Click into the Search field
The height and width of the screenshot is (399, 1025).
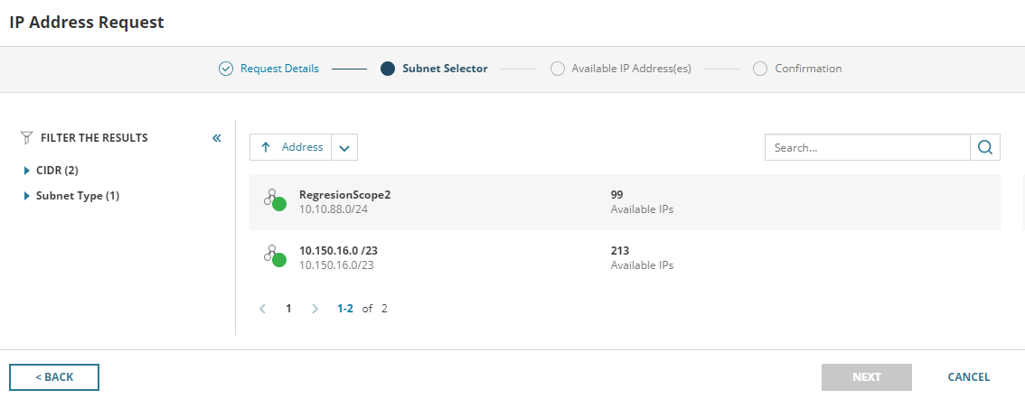point(867,147)
